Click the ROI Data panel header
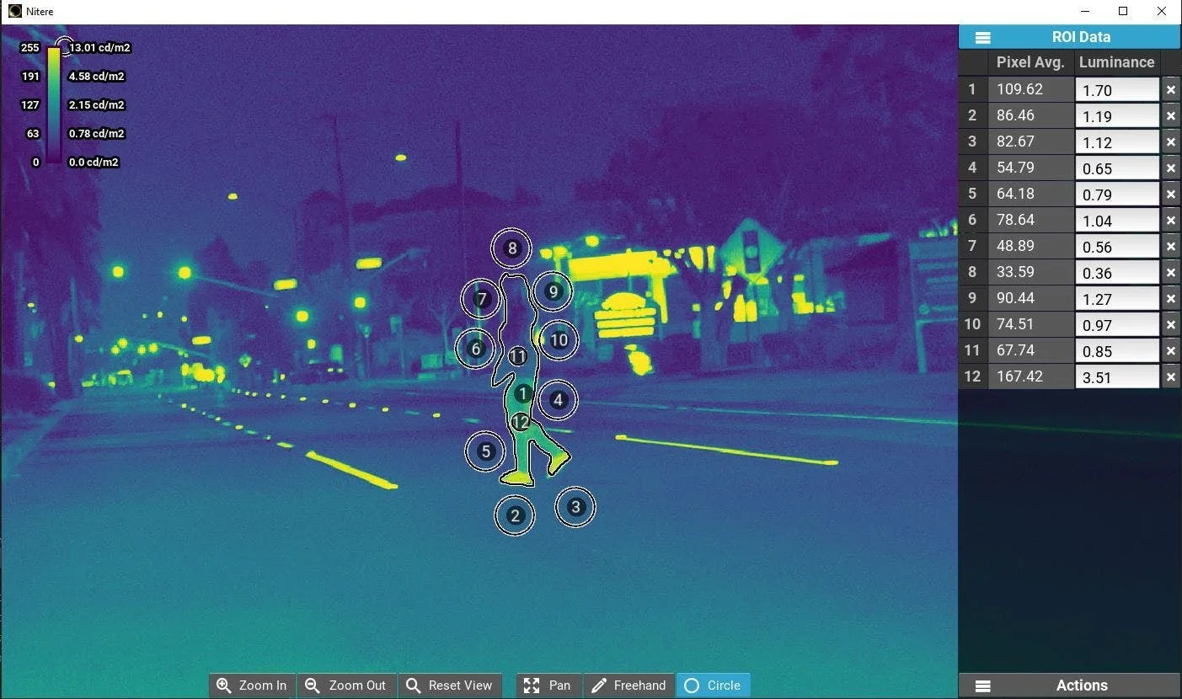Viewport: 1182px width, 699px height. coord(1081,37)
